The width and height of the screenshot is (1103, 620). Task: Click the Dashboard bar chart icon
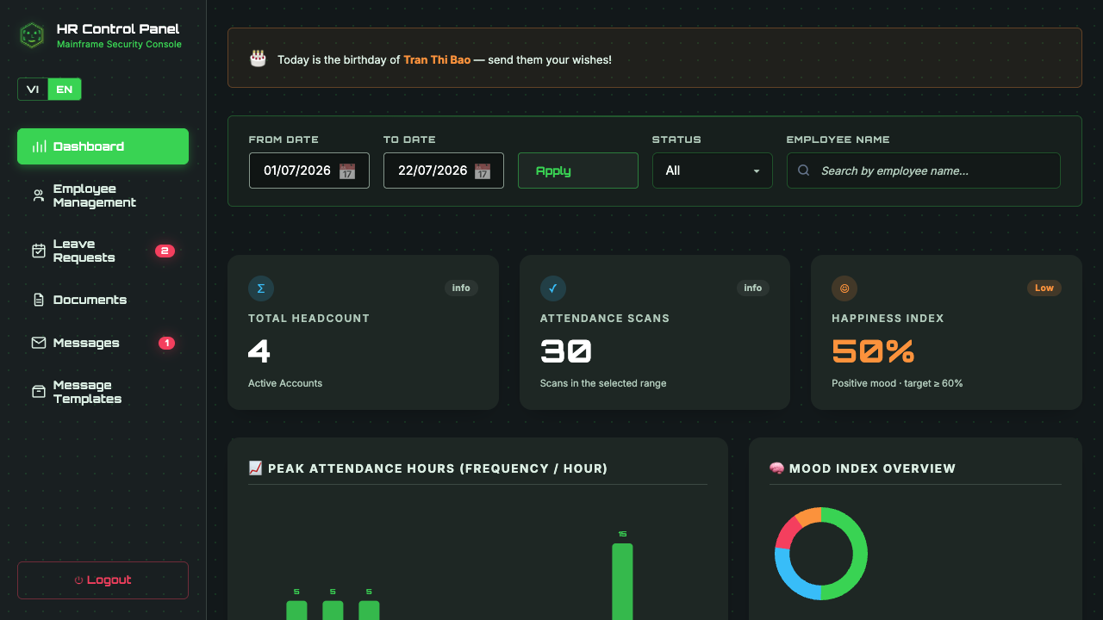click(39, 146)
